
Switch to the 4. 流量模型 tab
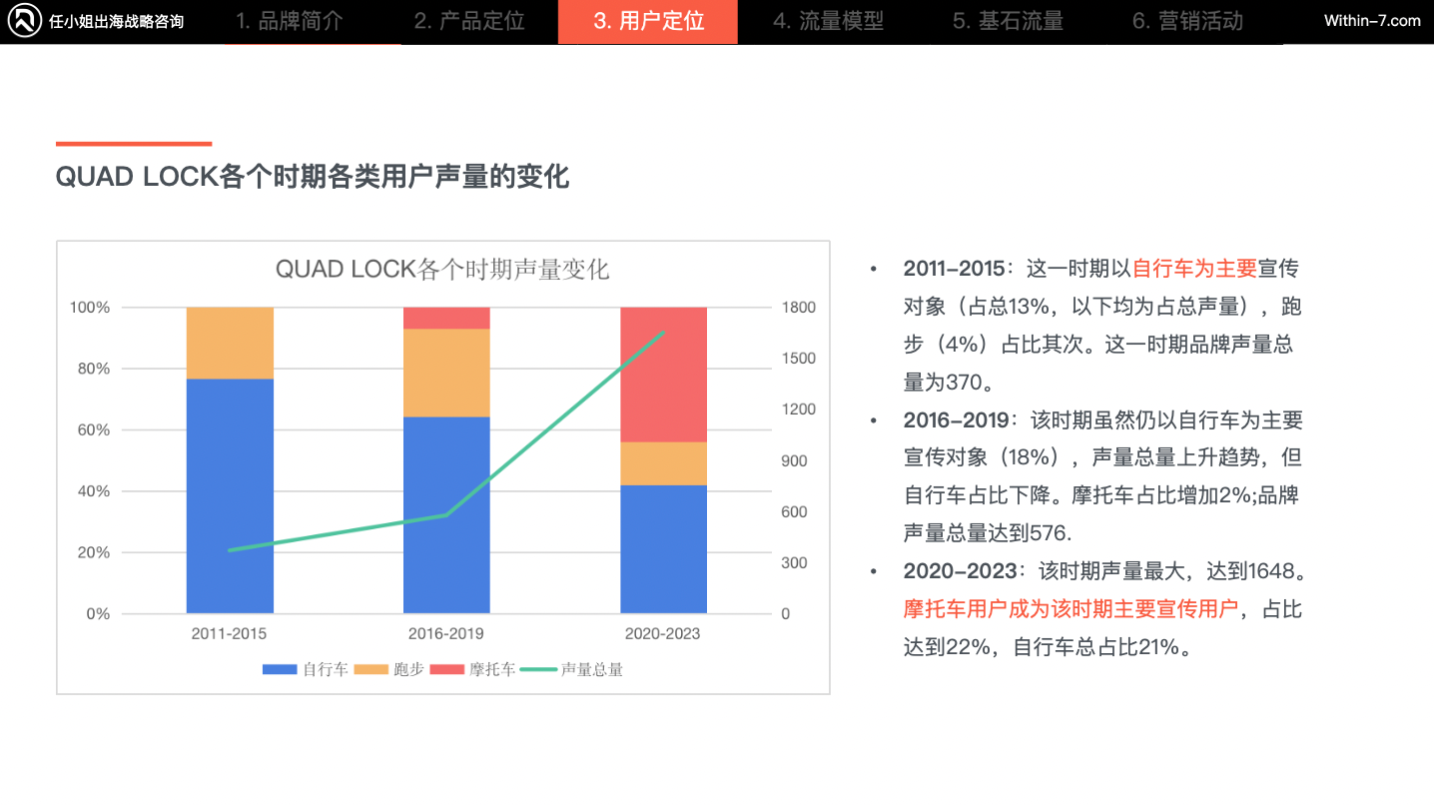[x=830, y=21]
